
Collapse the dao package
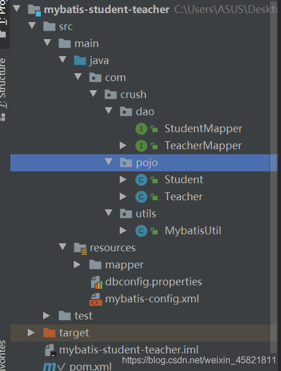[x=108, y=111]
